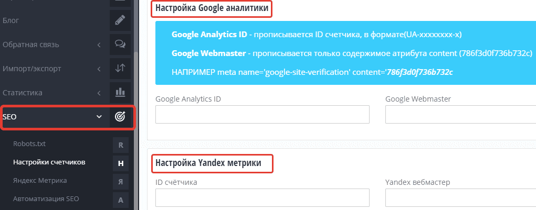This screenshot has height=210, width=536.
Task: Click the 'Н' badge for counter settings
Action: 120,163
